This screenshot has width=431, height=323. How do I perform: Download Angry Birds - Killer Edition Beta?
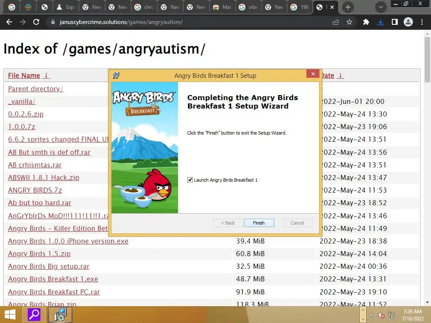(58, 228)
